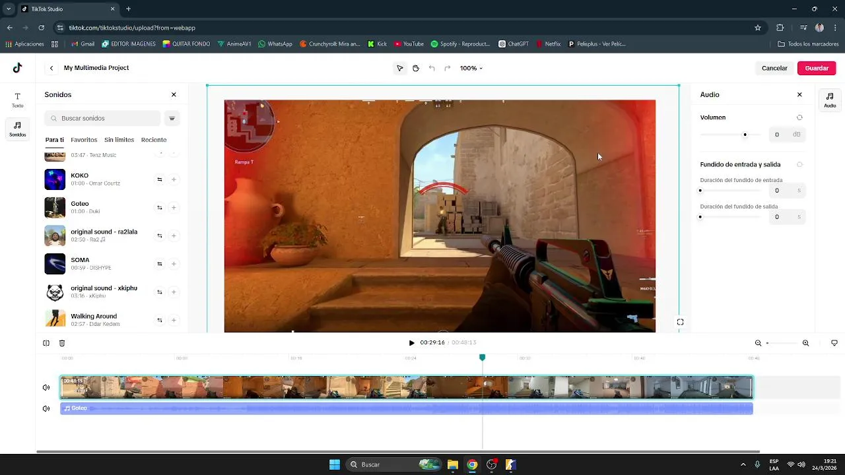This screenshot has width=845, height=475.
Task: Mute the Goteo audio track
Action: click(46, 408)
